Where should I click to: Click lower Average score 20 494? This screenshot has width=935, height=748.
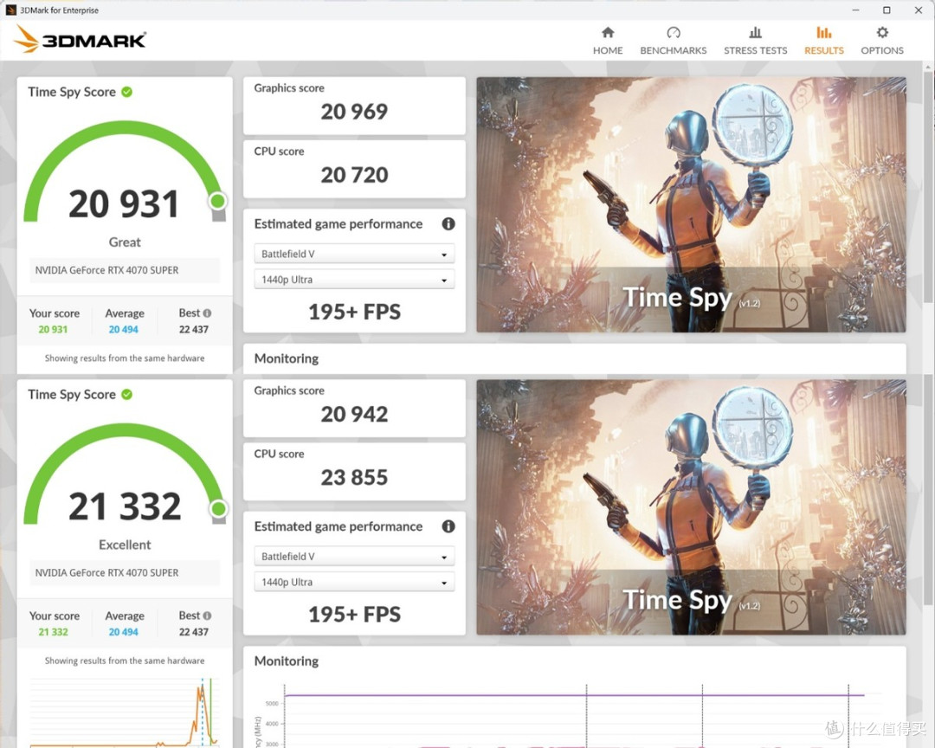pos(124,632)
